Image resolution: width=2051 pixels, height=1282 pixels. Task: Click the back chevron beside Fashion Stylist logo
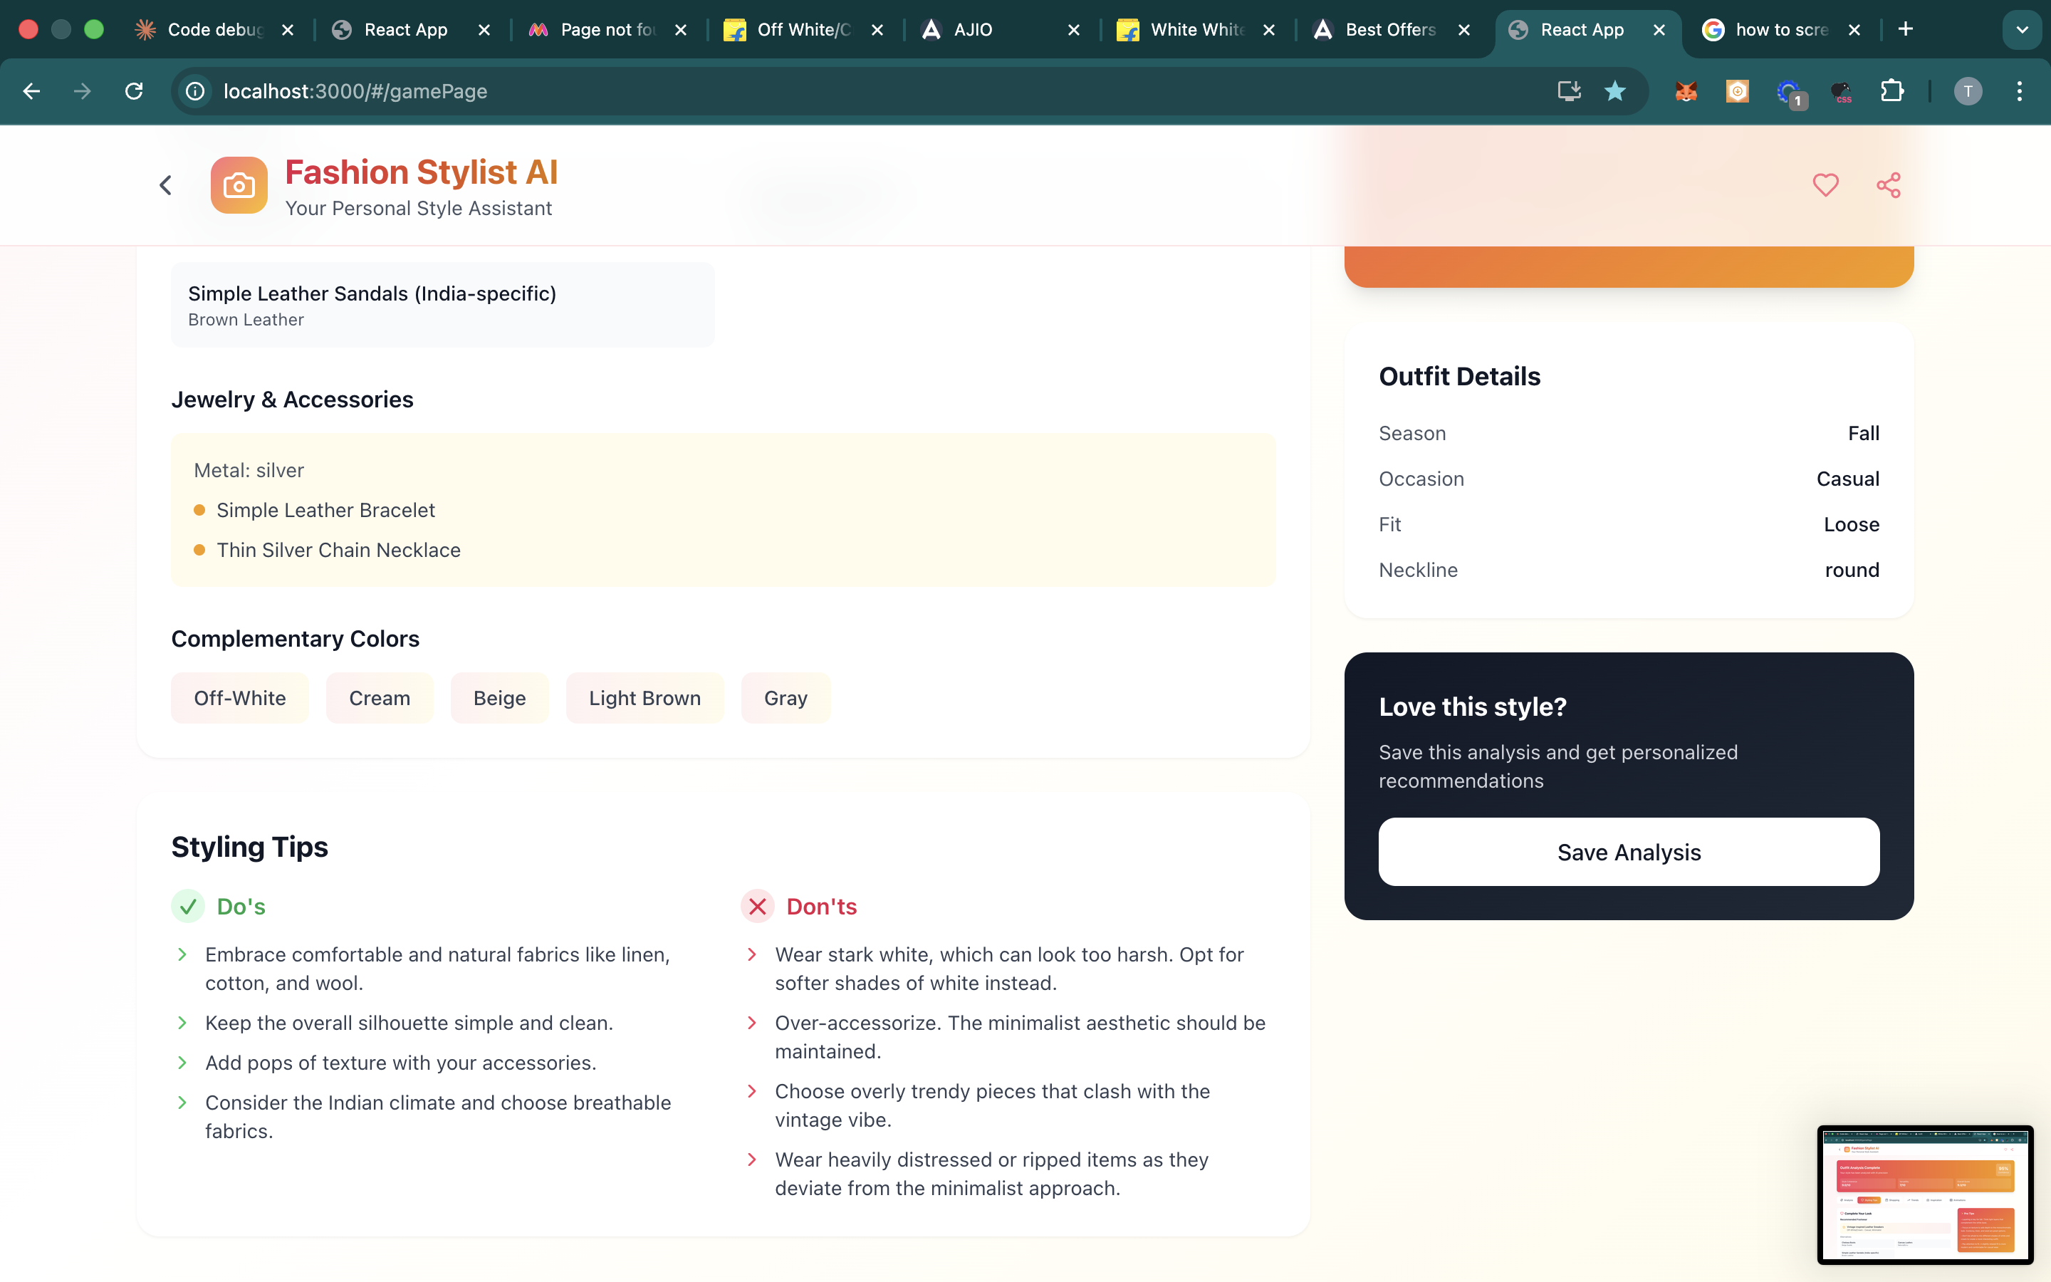pyautogui.click(x=165, y=185)
